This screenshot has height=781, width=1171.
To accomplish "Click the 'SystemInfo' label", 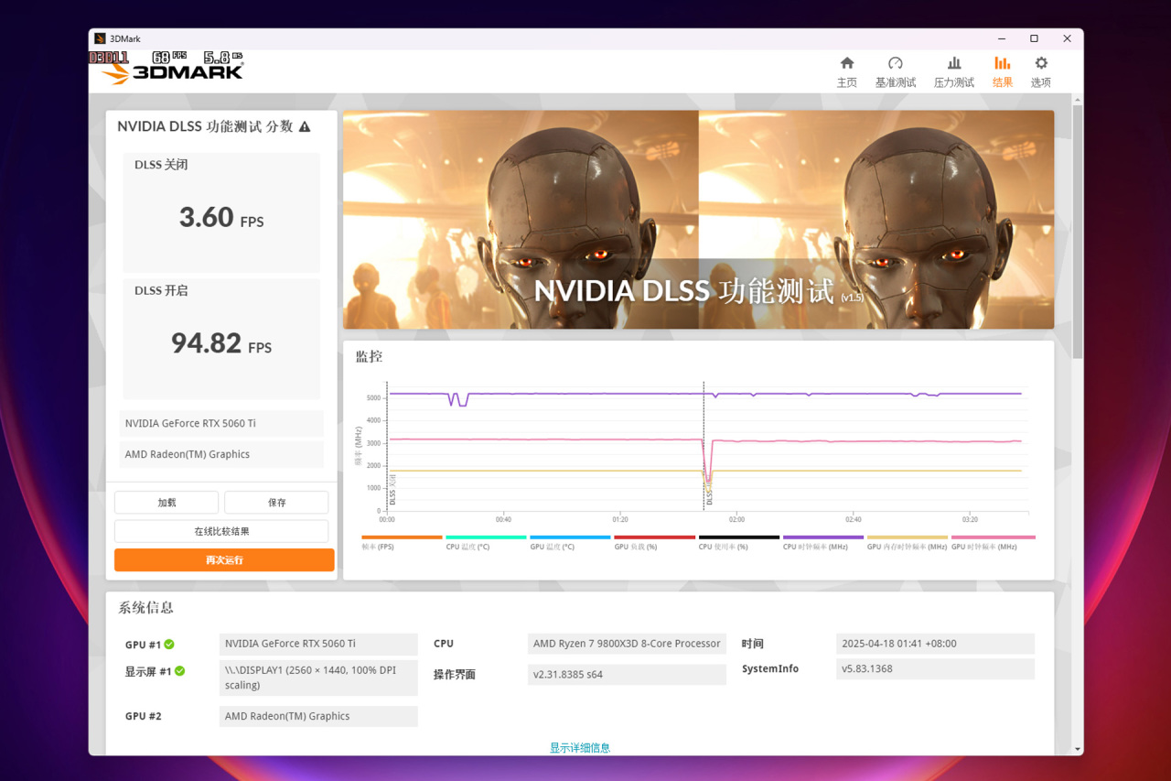I will (770, 669).
